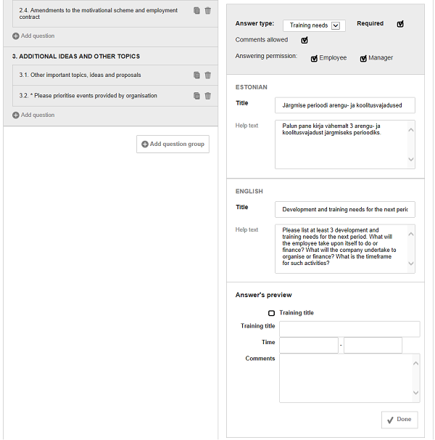Click the Comments preview text area

pos(349,378)
